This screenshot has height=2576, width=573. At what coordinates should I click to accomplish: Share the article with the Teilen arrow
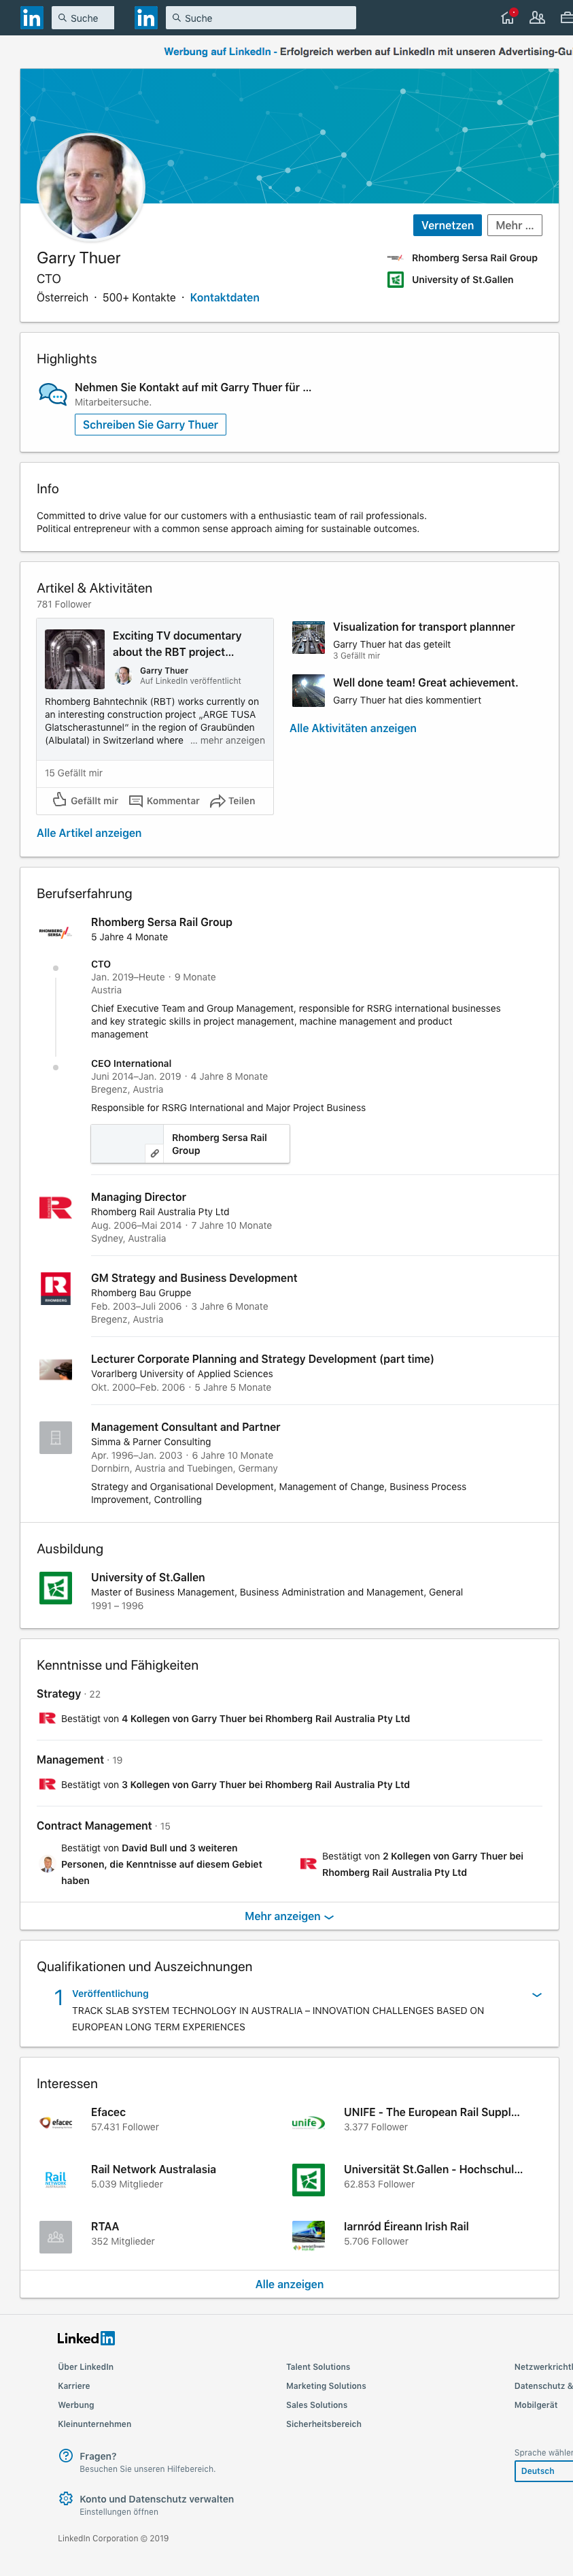pos(232,800)
